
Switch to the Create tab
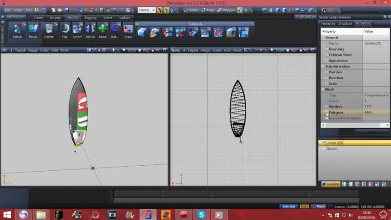point(38,18)
